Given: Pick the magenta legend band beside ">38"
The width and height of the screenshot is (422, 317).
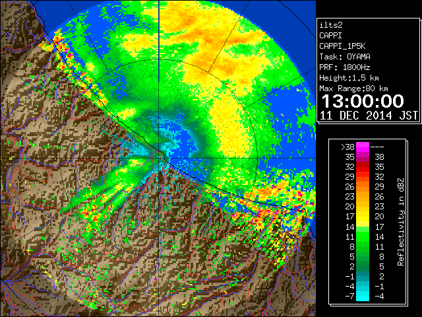Looking at the screenshot, I should (363, 147).
